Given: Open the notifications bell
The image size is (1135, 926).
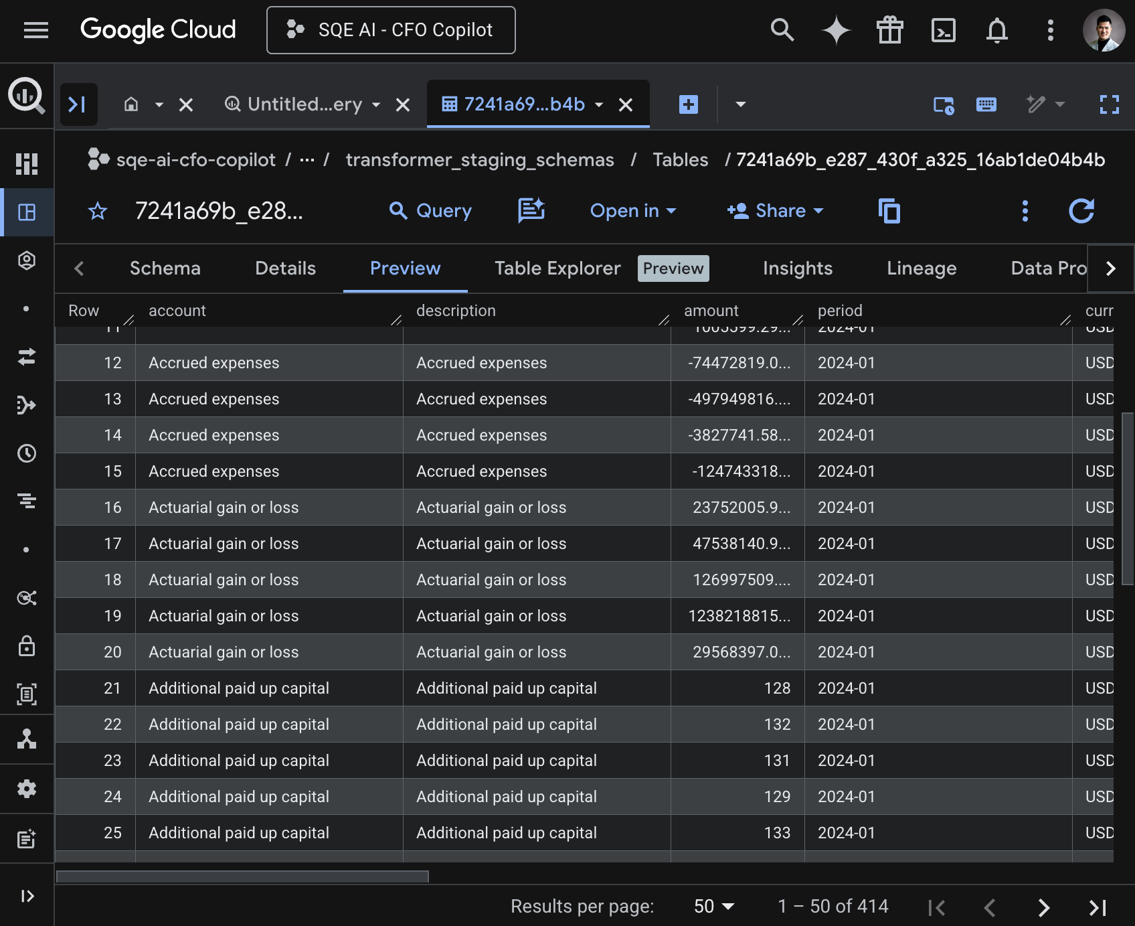Looking at the screenshot, I should [996, 30].
